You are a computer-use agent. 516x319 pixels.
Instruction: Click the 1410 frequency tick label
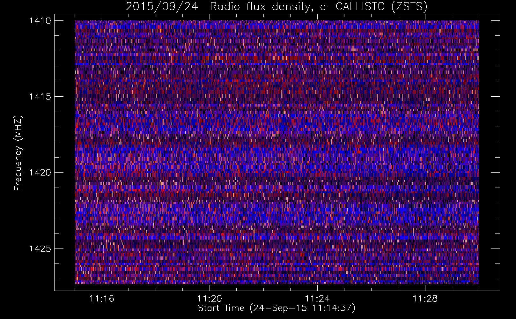point(40,21)
